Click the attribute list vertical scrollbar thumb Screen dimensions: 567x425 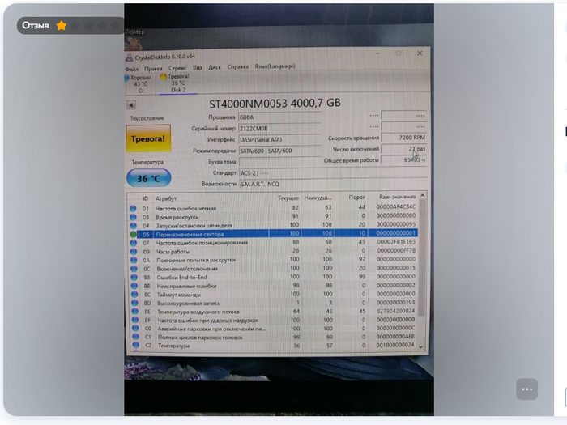(421, 257)
